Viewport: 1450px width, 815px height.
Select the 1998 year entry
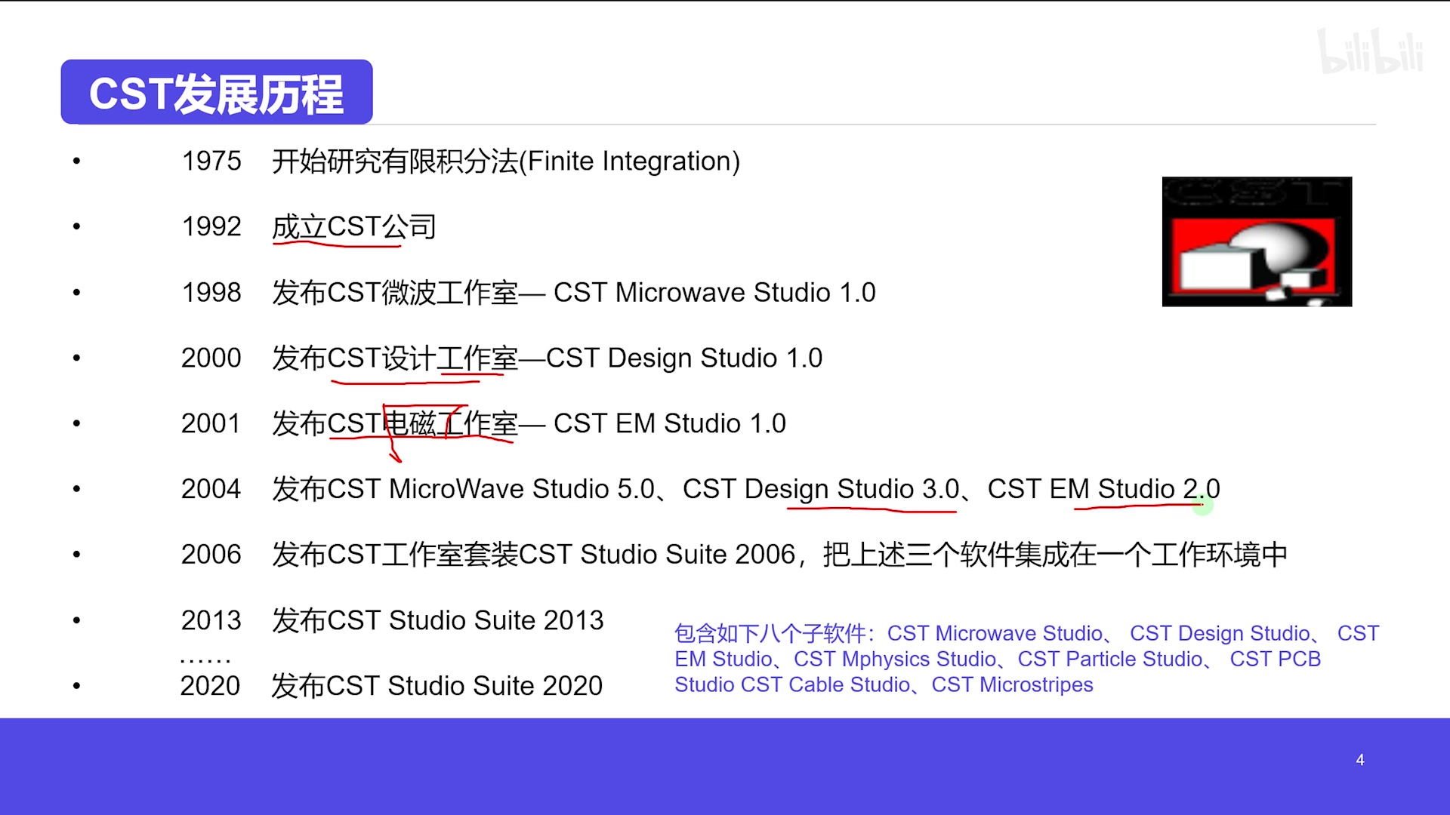pyautogui.click(x=211, y=292)
